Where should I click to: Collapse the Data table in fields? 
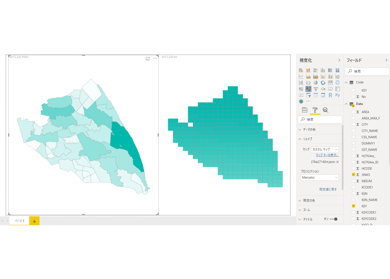[346, 104]
